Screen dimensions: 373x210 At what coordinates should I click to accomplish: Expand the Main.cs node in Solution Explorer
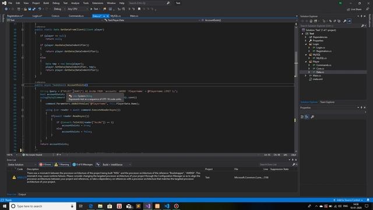[306, 76]
